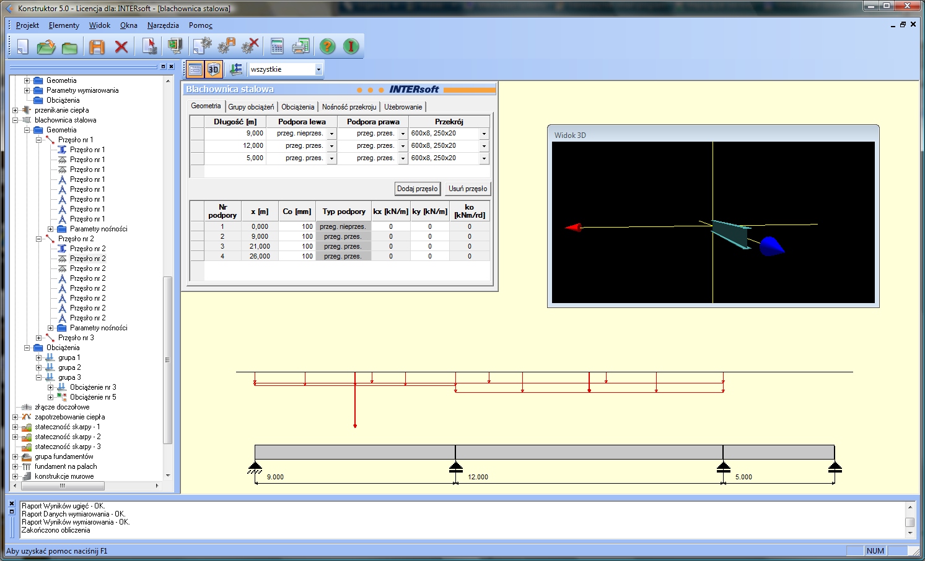The width and height of the screenshot is (925, 561).
Task: Expand the Przęsło nr 3 tree node
Action: 38,338
